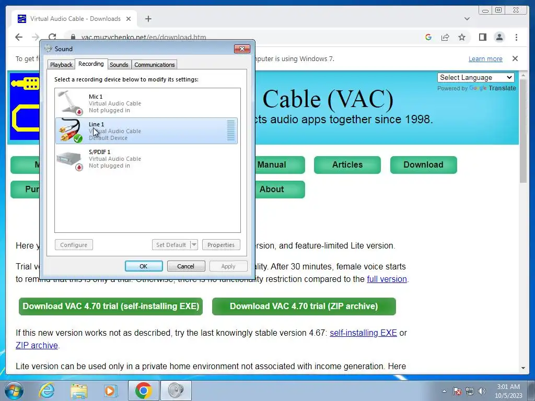
Task: Click the Google icon in the address bar
Action: click(428, 37)
